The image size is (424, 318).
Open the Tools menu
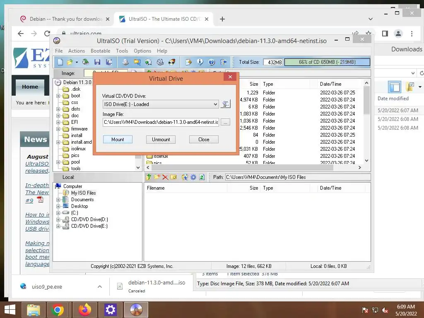[x=122, y=51]
